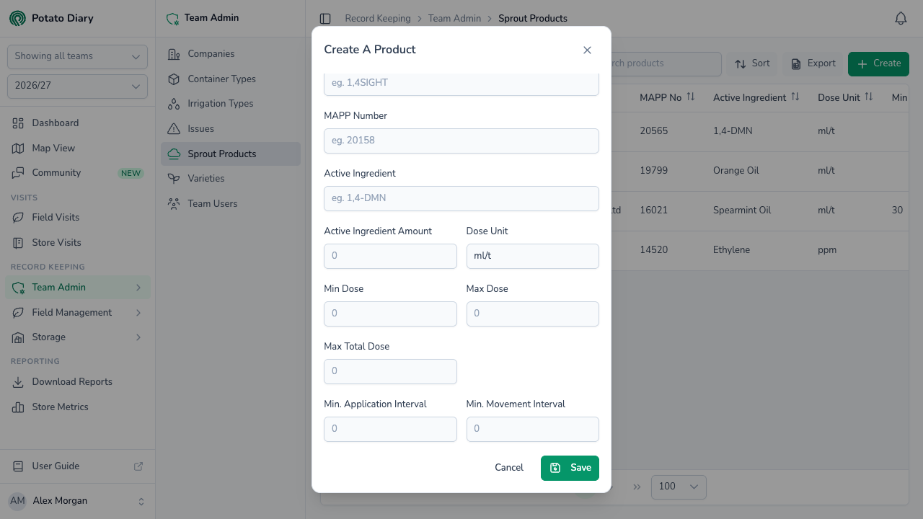923x519 pixels.
Task: Click the Export button
Action: click(x=813, y=63)
